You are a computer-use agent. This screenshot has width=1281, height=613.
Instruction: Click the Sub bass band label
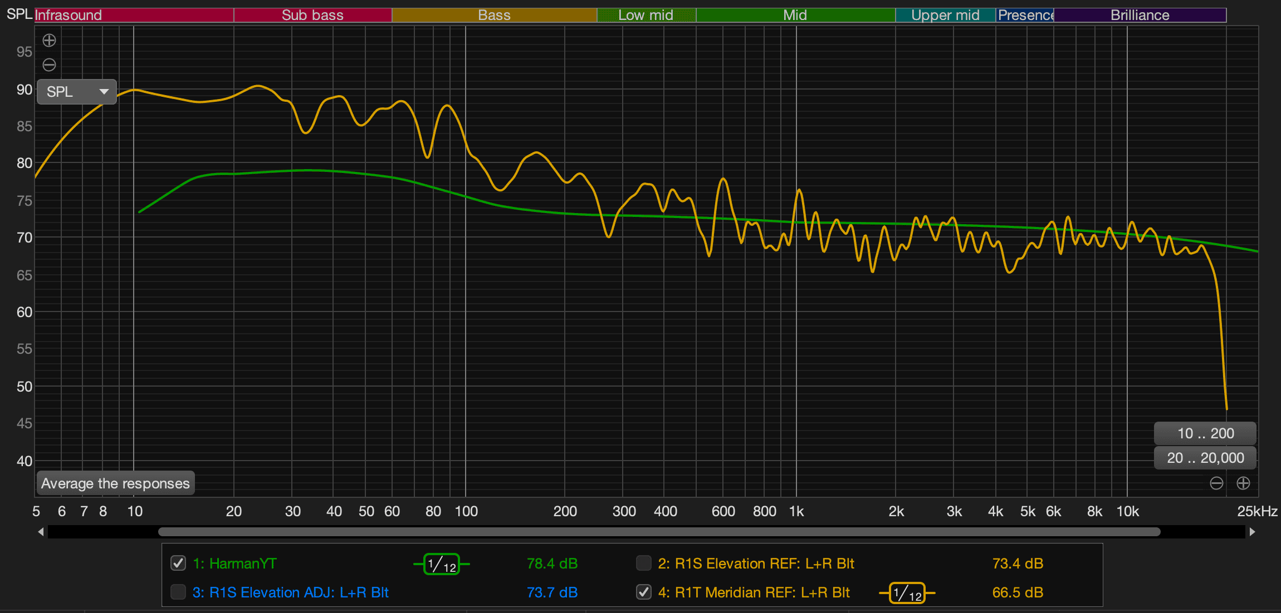point(313,15)
